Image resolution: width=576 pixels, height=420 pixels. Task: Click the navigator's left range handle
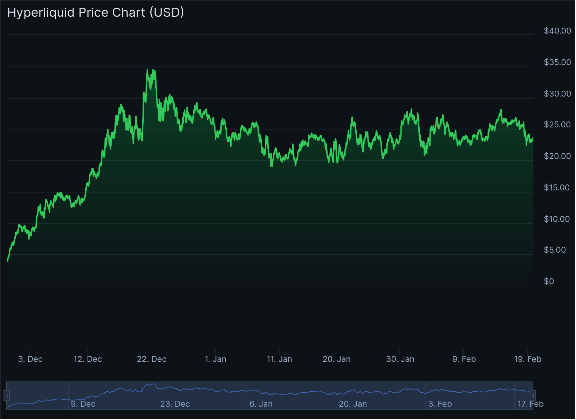click(x=6, y=395)
